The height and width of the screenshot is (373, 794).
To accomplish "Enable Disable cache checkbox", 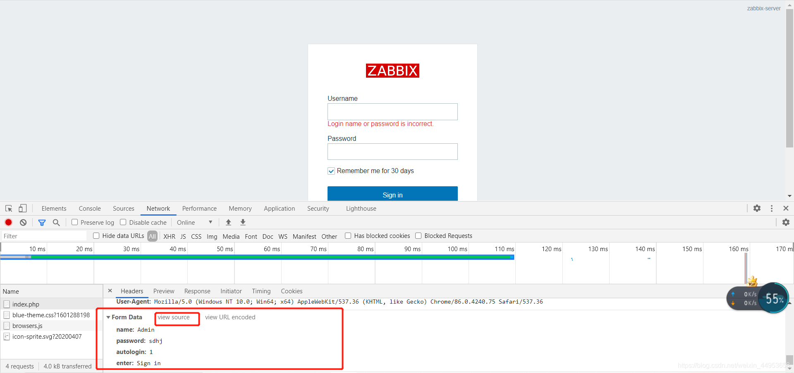I will pyautogui.click(x=123, y=222).
